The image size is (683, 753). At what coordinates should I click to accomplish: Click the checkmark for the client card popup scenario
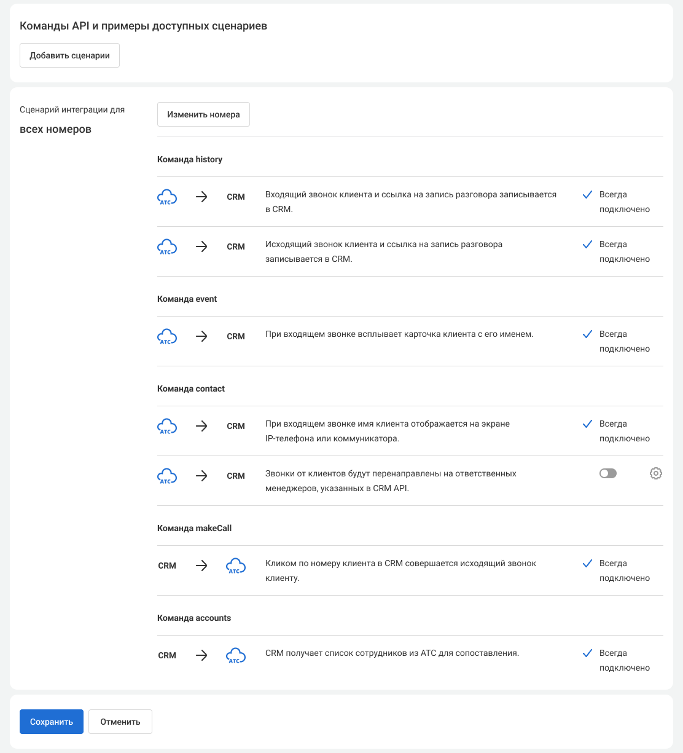pos(587,334)
